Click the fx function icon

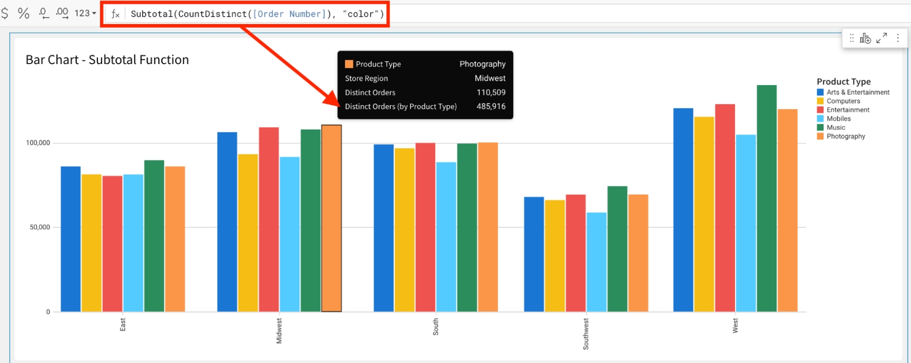(115, 14)
